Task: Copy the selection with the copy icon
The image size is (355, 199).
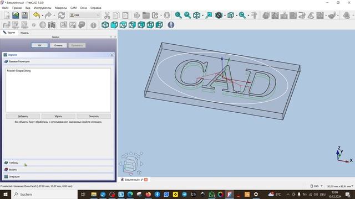Action: tap(116, 15)
